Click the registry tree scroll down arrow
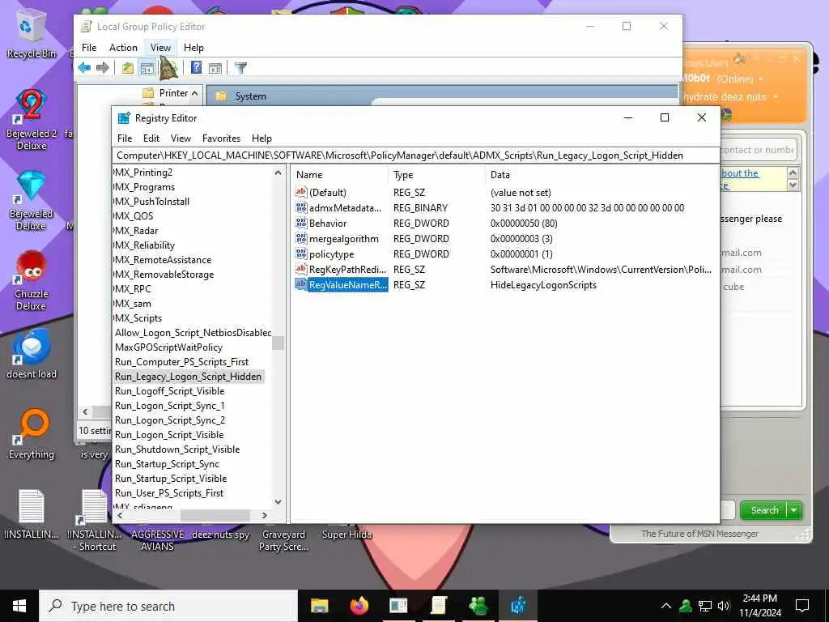This screenshot has height=622, width=829. point(278,502)
